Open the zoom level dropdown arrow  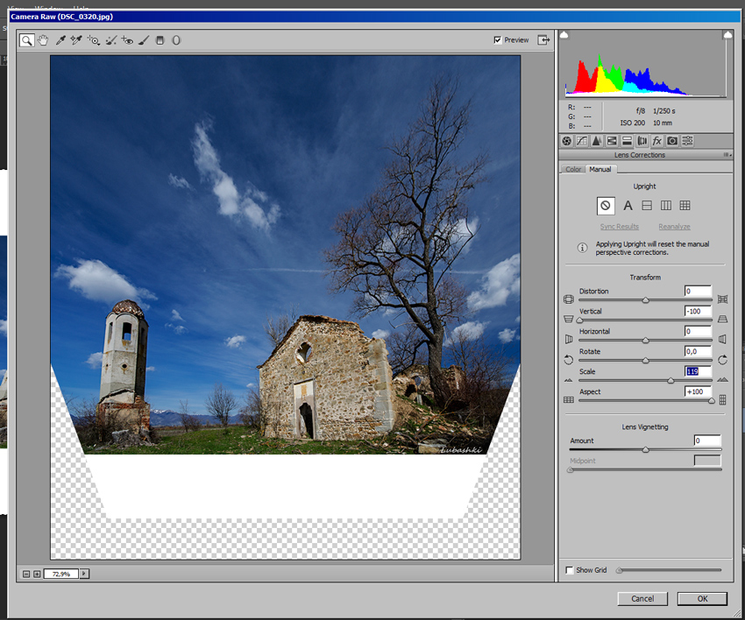coord(84,574)
